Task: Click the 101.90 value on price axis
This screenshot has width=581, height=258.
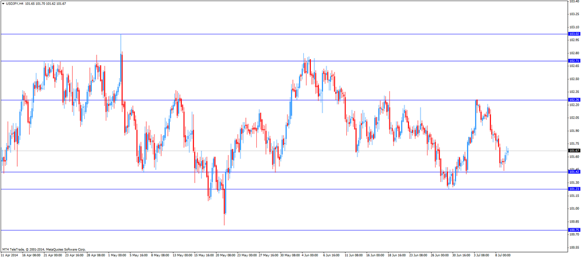Action: point(573,131)
